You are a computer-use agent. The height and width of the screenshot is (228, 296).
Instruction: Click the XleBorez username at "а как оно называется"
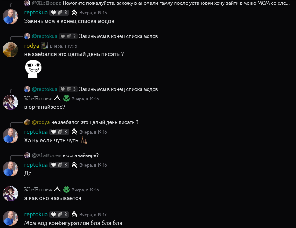pyautogui.click(x=38, y=190)
